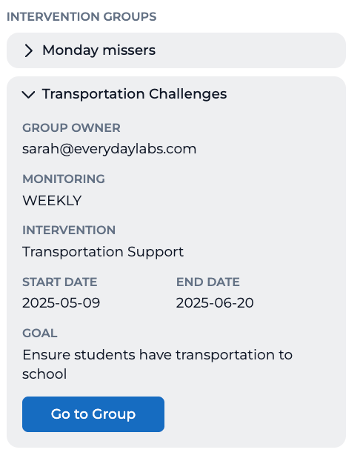The image size is (360, 461).
Task: Expand the Monday missers group
Action: [x=176, y=50]
